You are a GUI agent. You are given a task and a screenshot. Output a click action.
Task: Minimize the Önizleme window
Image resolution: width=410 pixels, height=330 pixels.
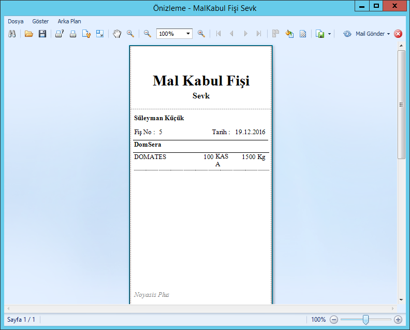[362, 6]
